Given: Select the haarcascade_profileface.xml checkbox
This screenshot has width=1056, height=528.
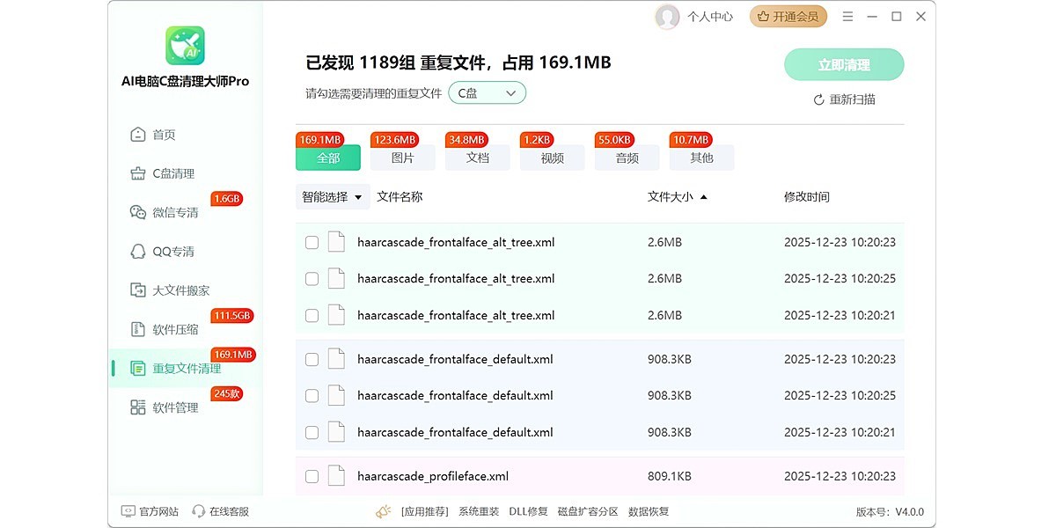Looking at the screenshot, I should [x=312, y=476].
